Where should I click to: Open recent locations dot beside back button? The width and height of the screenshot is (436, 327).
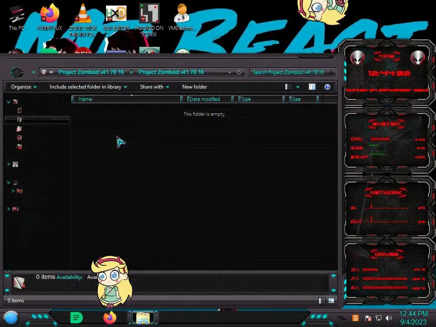33,72
